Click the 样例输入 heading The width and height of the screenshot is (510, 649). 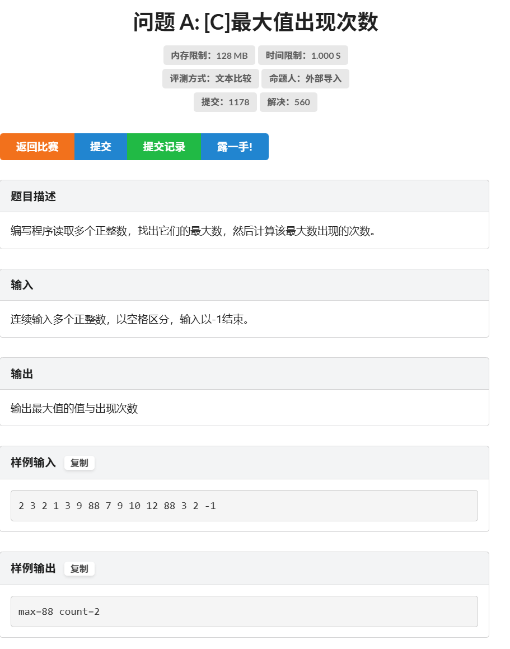click(x=33, y=463)
